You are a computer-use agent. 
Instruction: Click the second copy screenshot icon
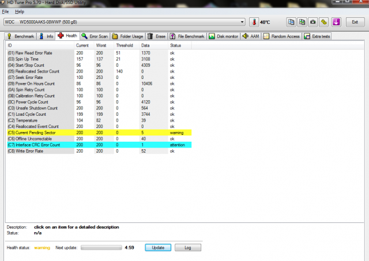(303, 22)
